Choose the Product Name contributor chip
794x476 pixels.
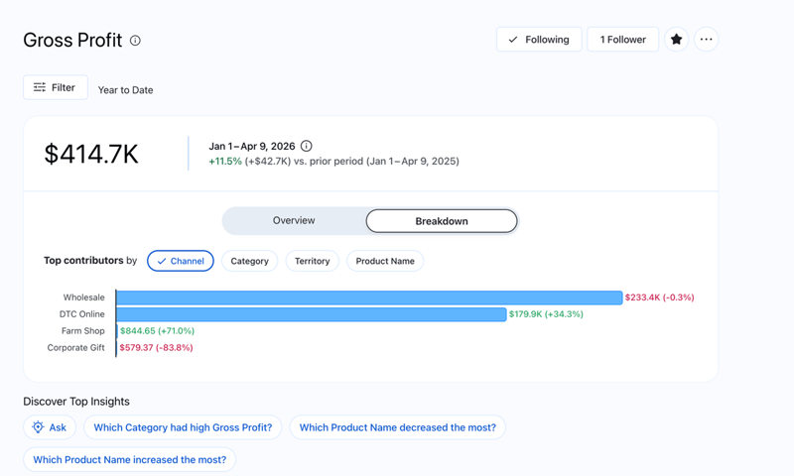coord(385,261)
